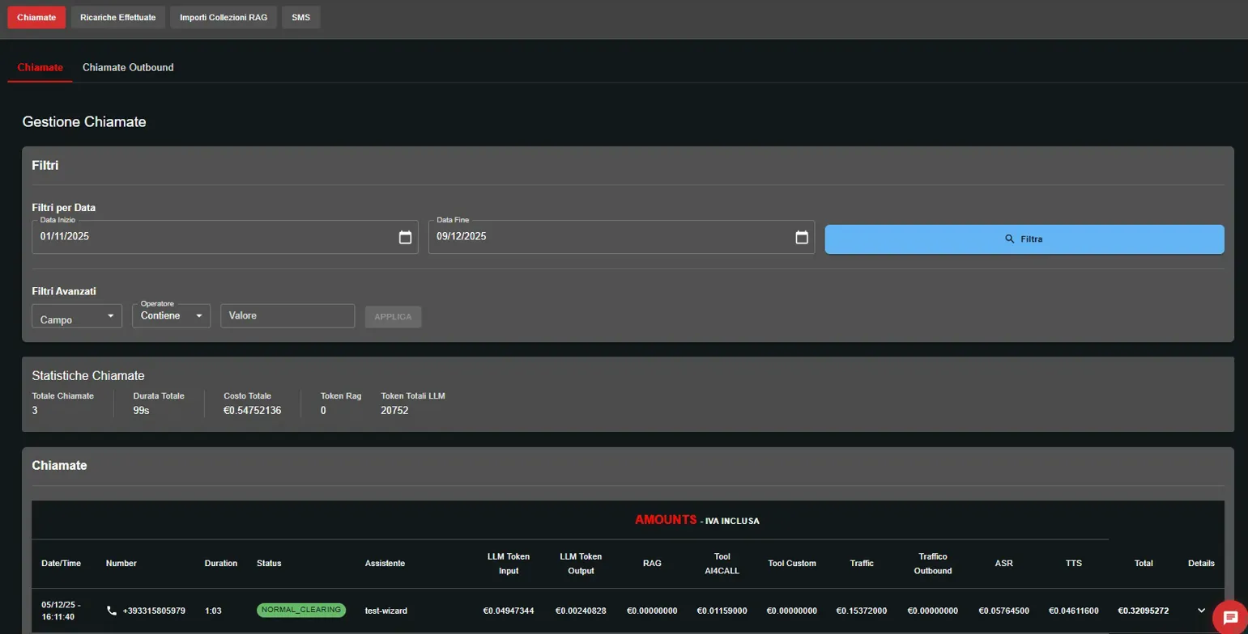Screen dimensions: 1248x634
Task: Click the NORMAL_CLEARING status badge
Action: [x=301, y=611]
